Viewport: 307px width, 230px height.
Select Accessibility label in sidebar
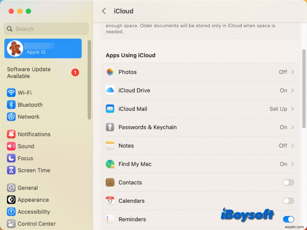[34, 212]
